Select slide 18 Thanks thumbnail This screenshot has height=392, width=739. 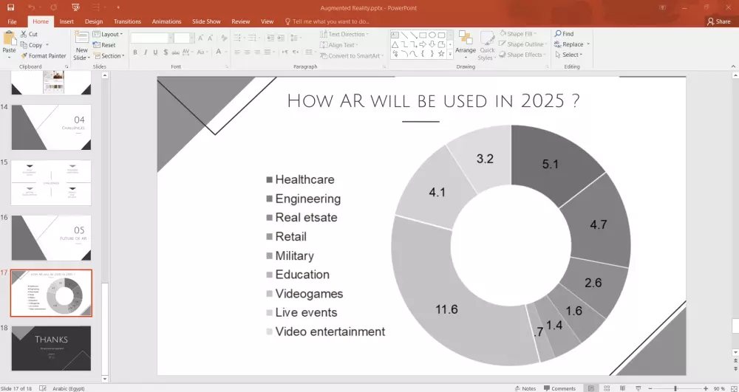point(52,348)
